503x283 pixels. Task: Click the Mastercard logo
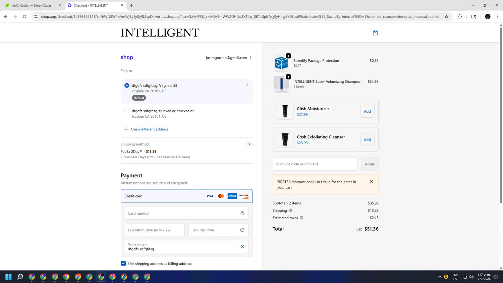pos(221,196)
